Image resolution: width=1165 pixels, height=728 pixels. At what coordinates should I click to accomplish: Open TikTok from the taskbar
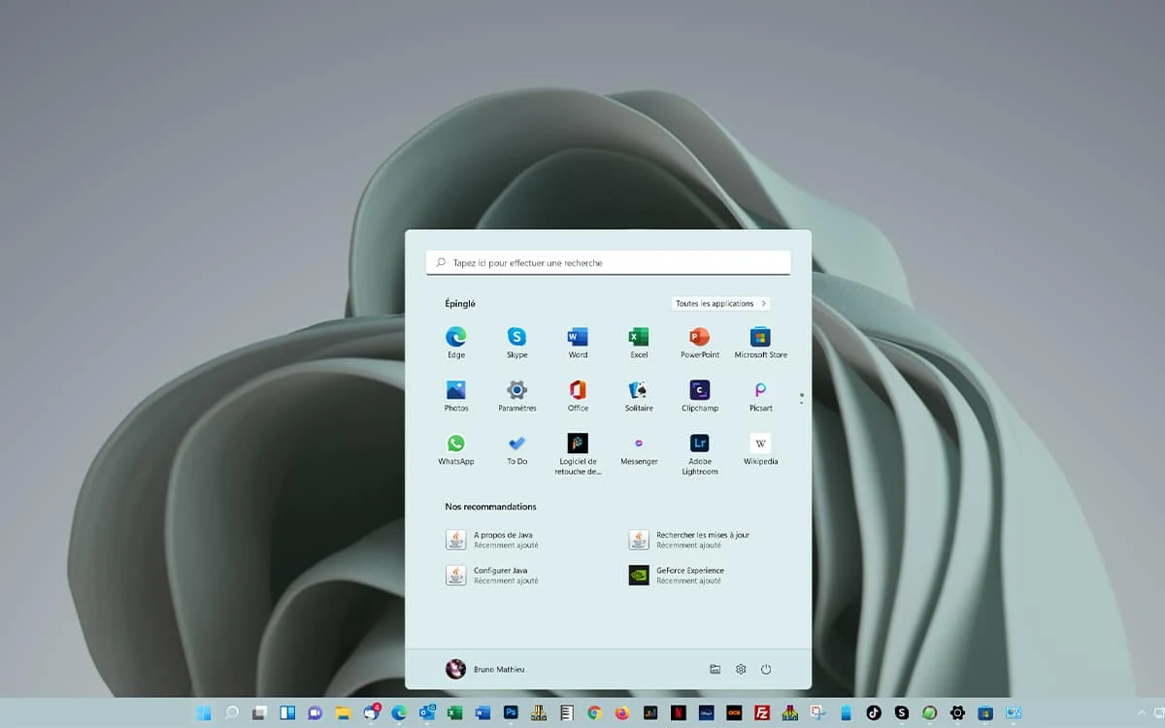click(x=874, y=712)
